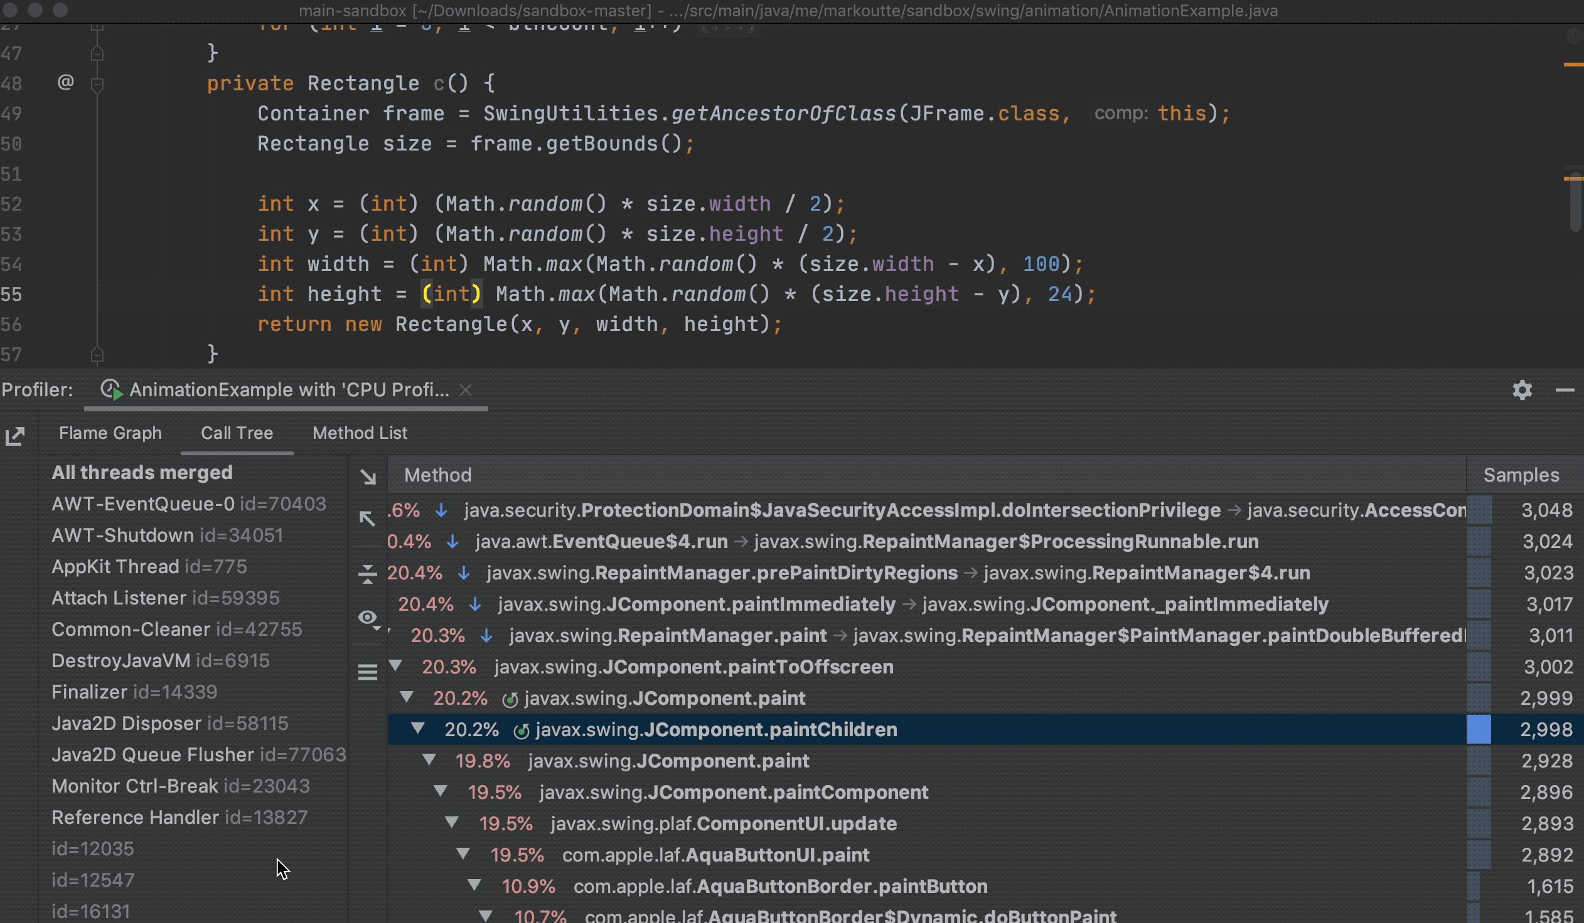
Task: Click the minimize profiler panel icon
Action: pos(1565,389)
